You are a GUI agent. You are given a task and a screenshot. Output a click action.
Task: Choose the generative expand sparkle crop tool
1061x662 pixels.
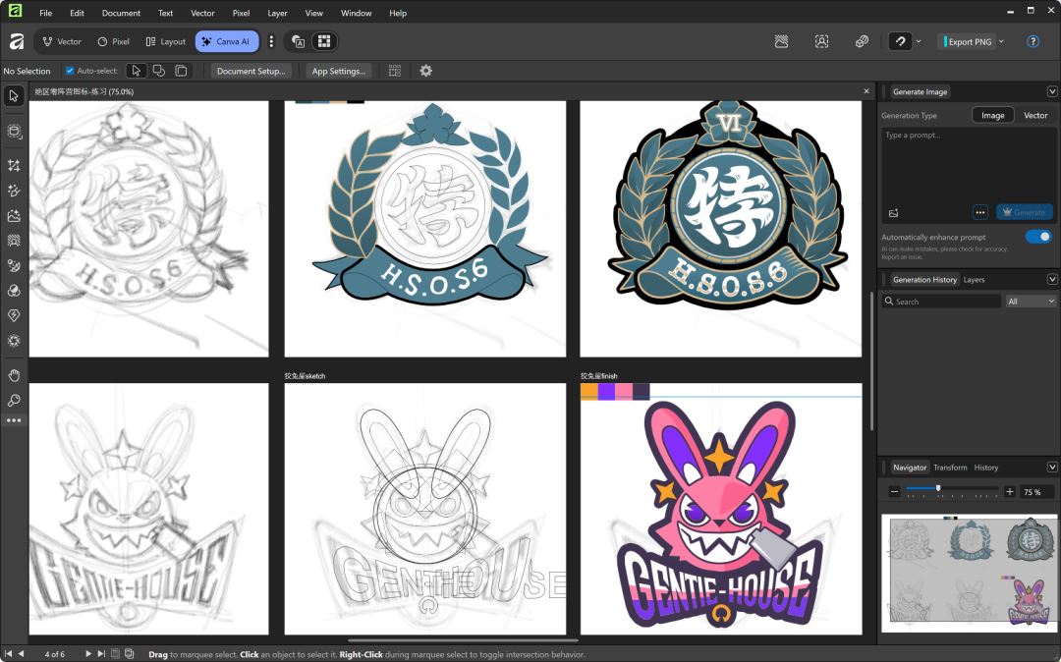[14, 166]
